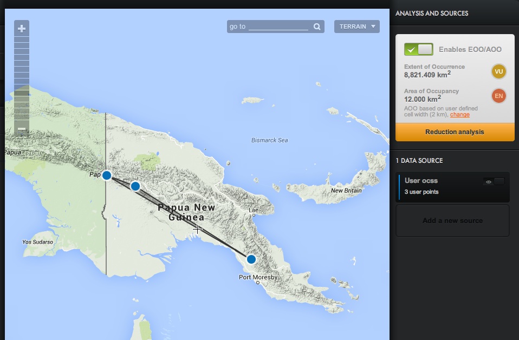Screen dimensions: 519x340
Task: Focus the go to search field
Action: 278,27
